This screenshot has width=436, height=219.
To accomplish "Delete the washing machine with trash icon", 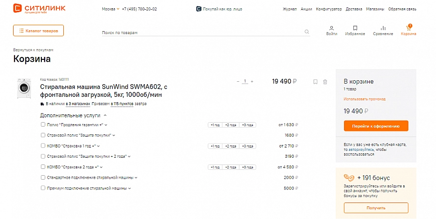I will tap(325, 82).
